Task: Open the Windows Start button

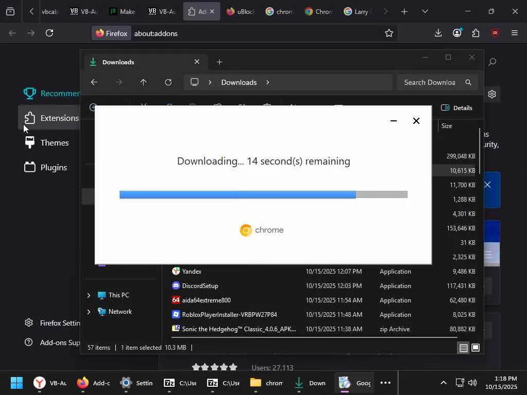Action: tap(16, 383)
